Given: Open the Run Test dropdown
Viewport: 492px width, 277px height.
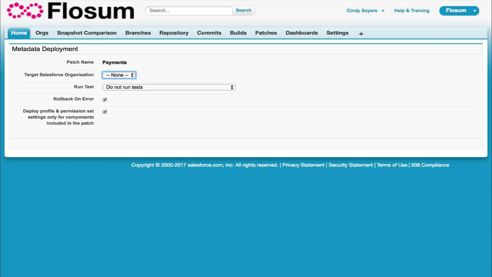Looking at the screenshot, I should pyautogui.click(x=169, y=87).
